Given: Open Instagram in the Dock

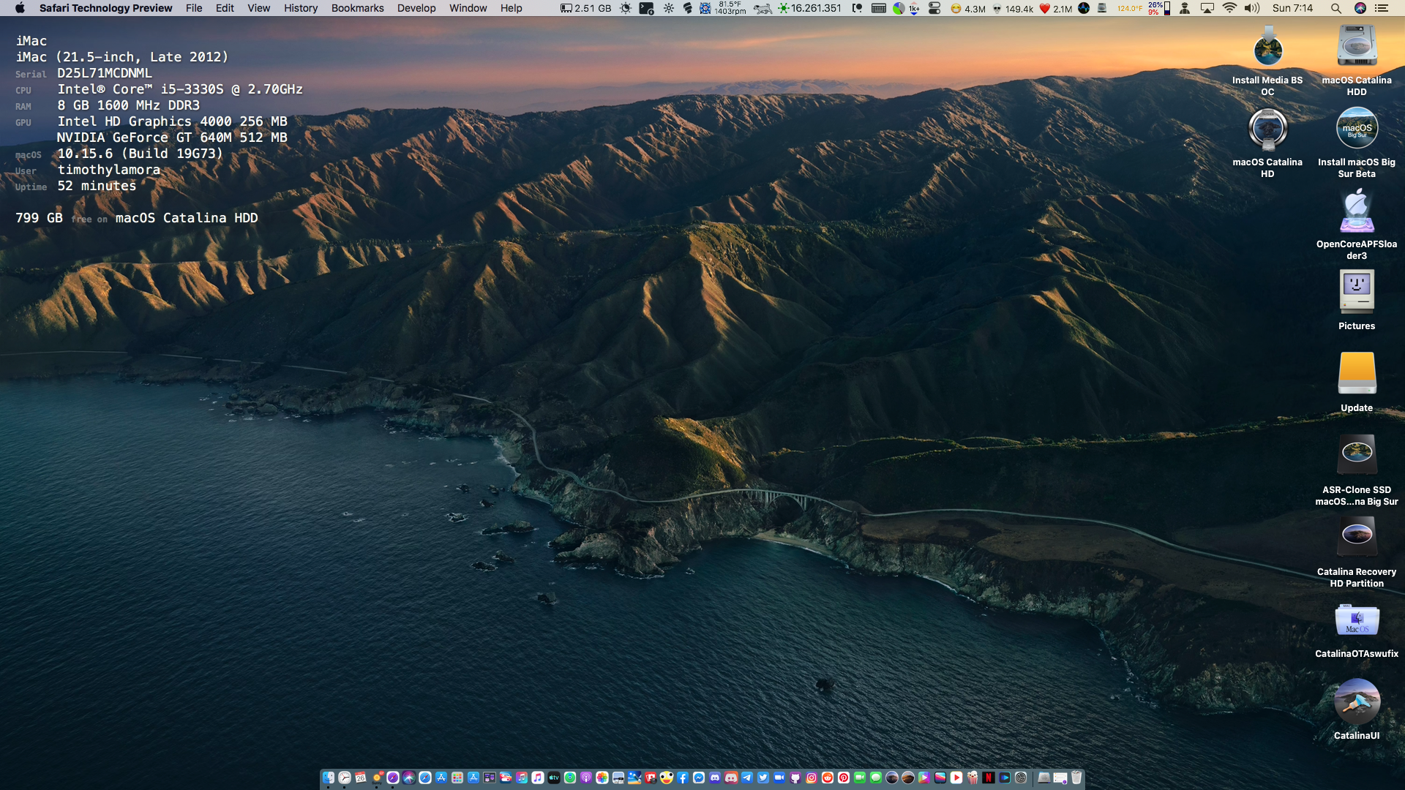Looking at the screenshot, I should point(812,778).
